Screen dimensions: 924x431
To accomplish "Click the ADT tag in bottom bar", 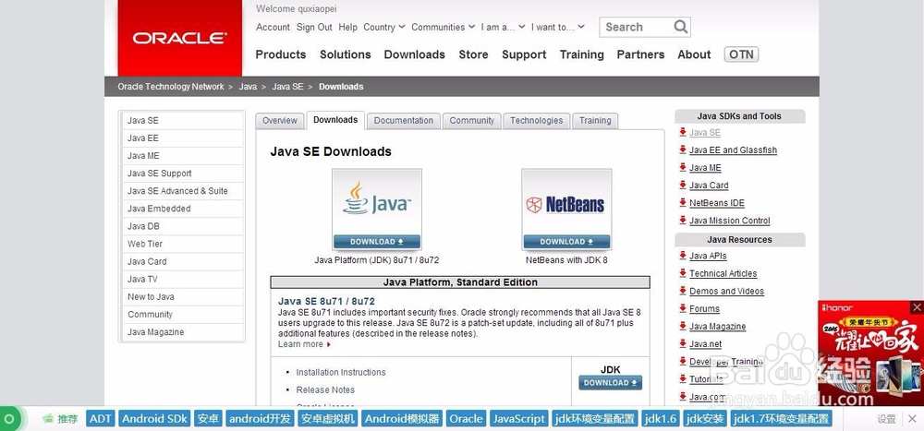I will click(x=101, y=419).
